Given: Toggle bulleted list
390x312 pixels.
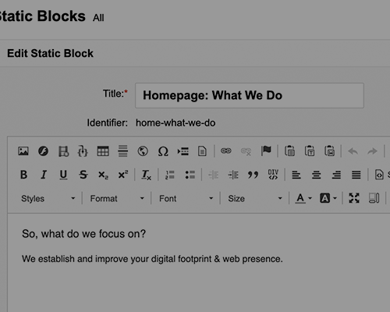Looking at the screenshot, I should [190, 175].
